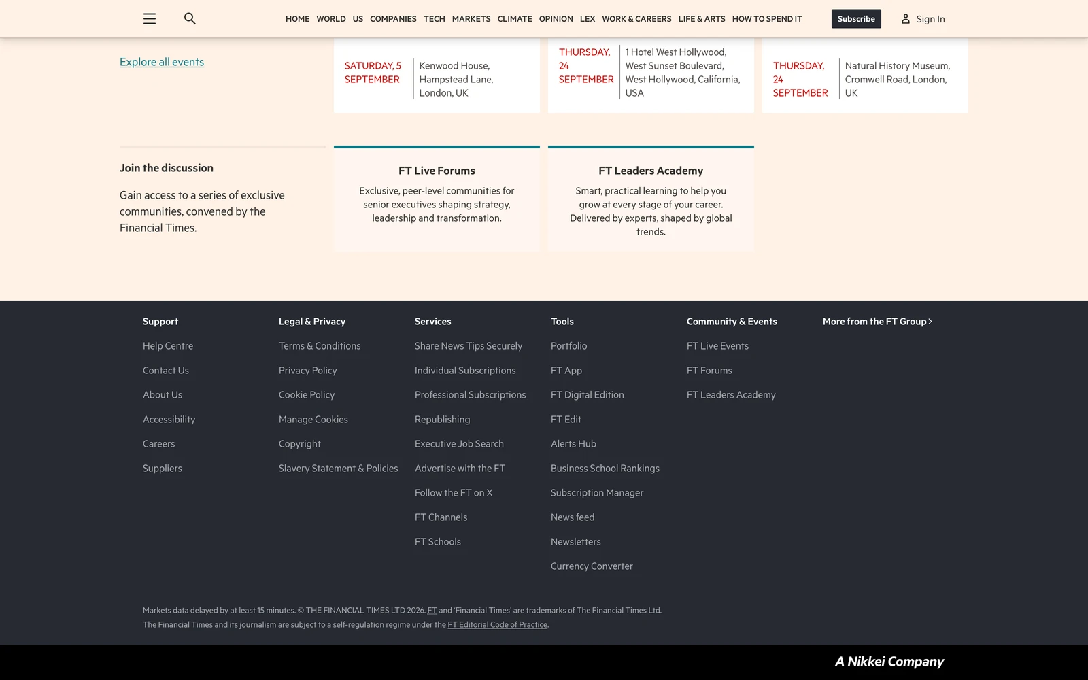Open Portfolio under Tools
Viewport: 1088px width, 680px height.
tap(569, 346)
